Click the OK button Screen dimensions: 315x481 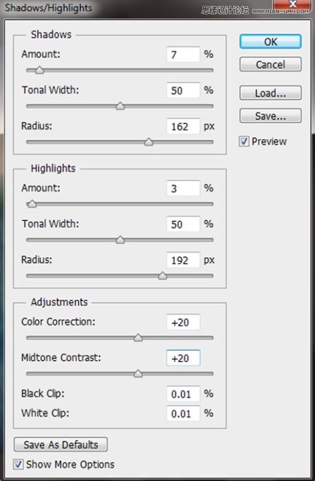270,42
